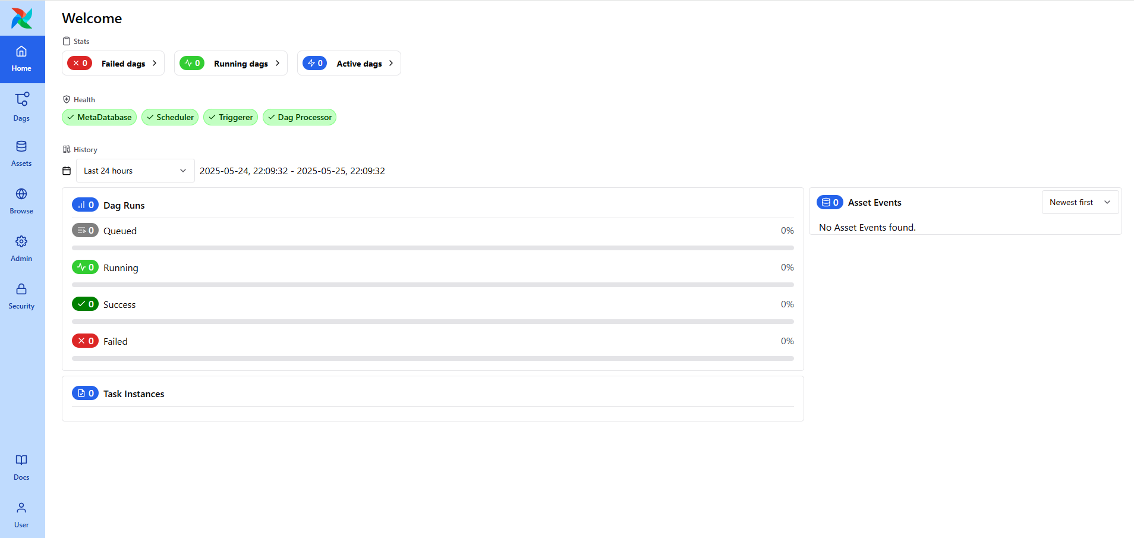Open the Last 24 hours time range dropdown
Image resolution: width=1134 pixels, height=538 pixels.
(134, 171)
